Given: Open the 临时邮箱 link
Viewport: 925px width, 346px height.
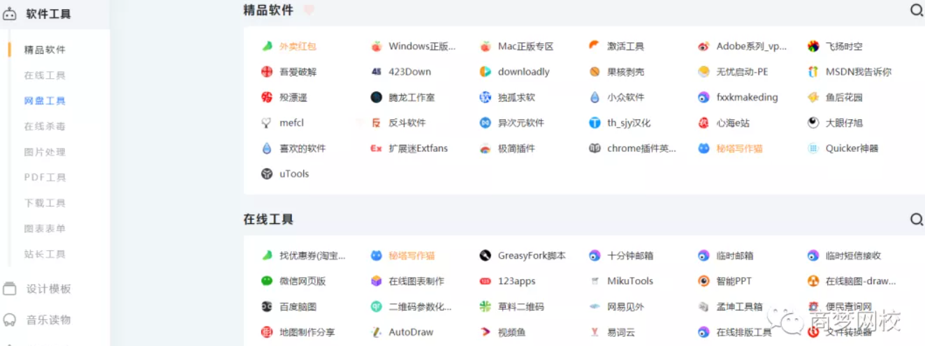Looking at the screenshot, I should click(x=735, y=255).
